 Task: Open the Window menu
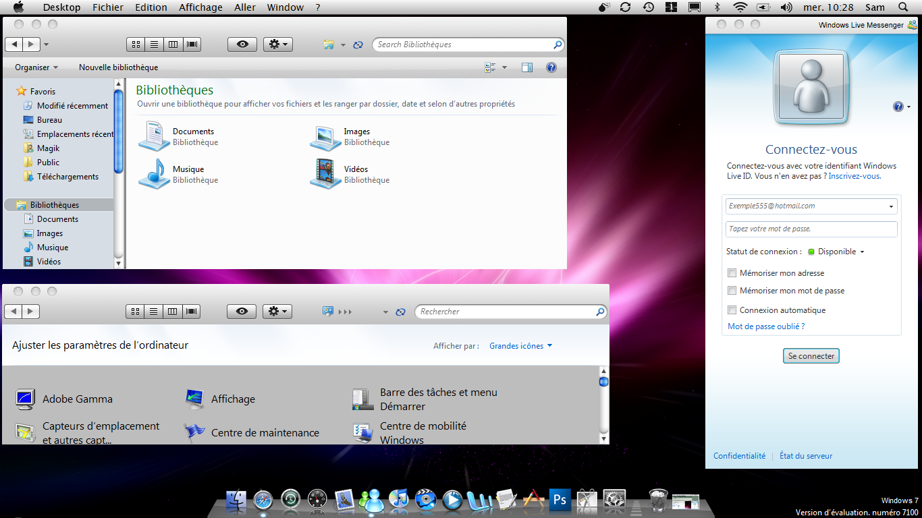click(286, 7)
